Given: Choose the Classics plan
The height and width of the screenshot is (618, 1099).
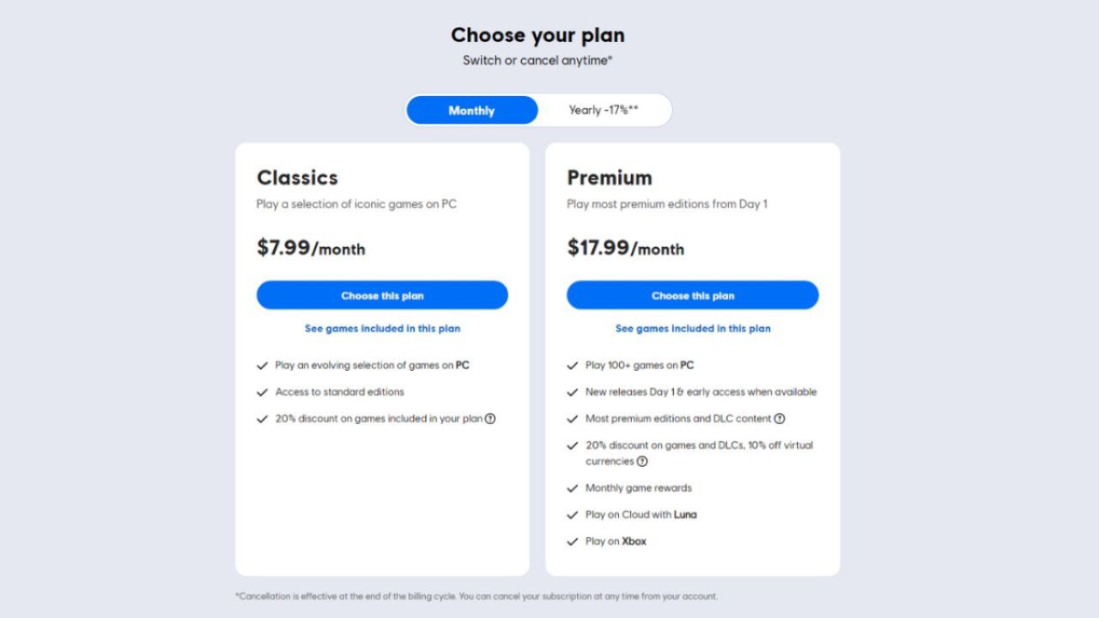Looking at the screenshot, I should click(x=382, y=295).
